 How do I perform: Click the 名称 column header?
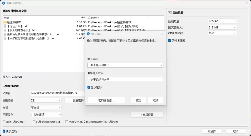[6, 18]
